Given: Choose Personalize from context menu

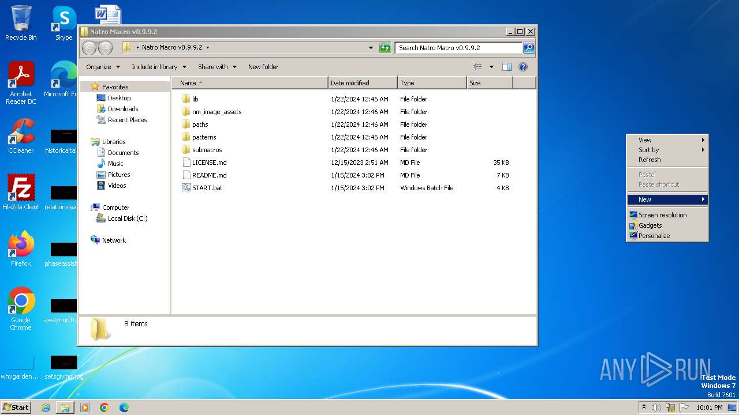Looking at the screenshot, I should click(667, 236).
